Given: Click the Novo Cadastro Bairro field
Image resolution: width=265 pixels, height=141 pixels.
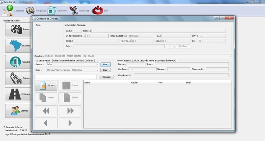Looking at the screenshot, I should point(136,64).
